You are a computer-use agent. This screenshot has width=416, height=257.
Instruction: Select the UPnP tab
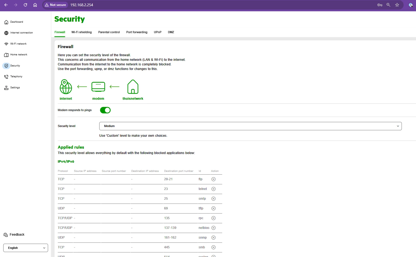pyautogui.click(x=158, y=32)
